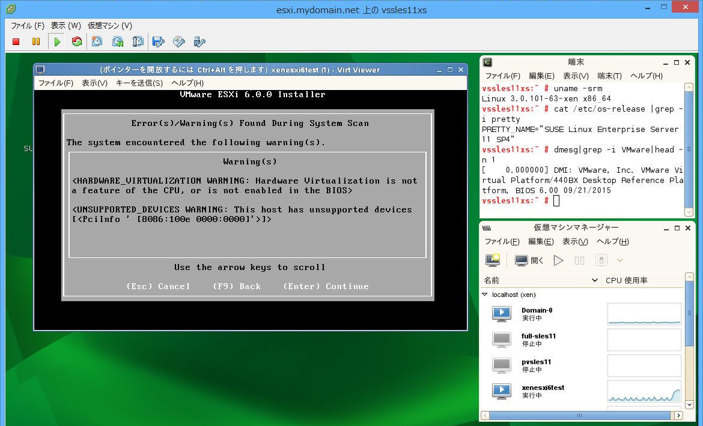
Task: Click the run VM play icon in manager
Action: coord(558,260)
